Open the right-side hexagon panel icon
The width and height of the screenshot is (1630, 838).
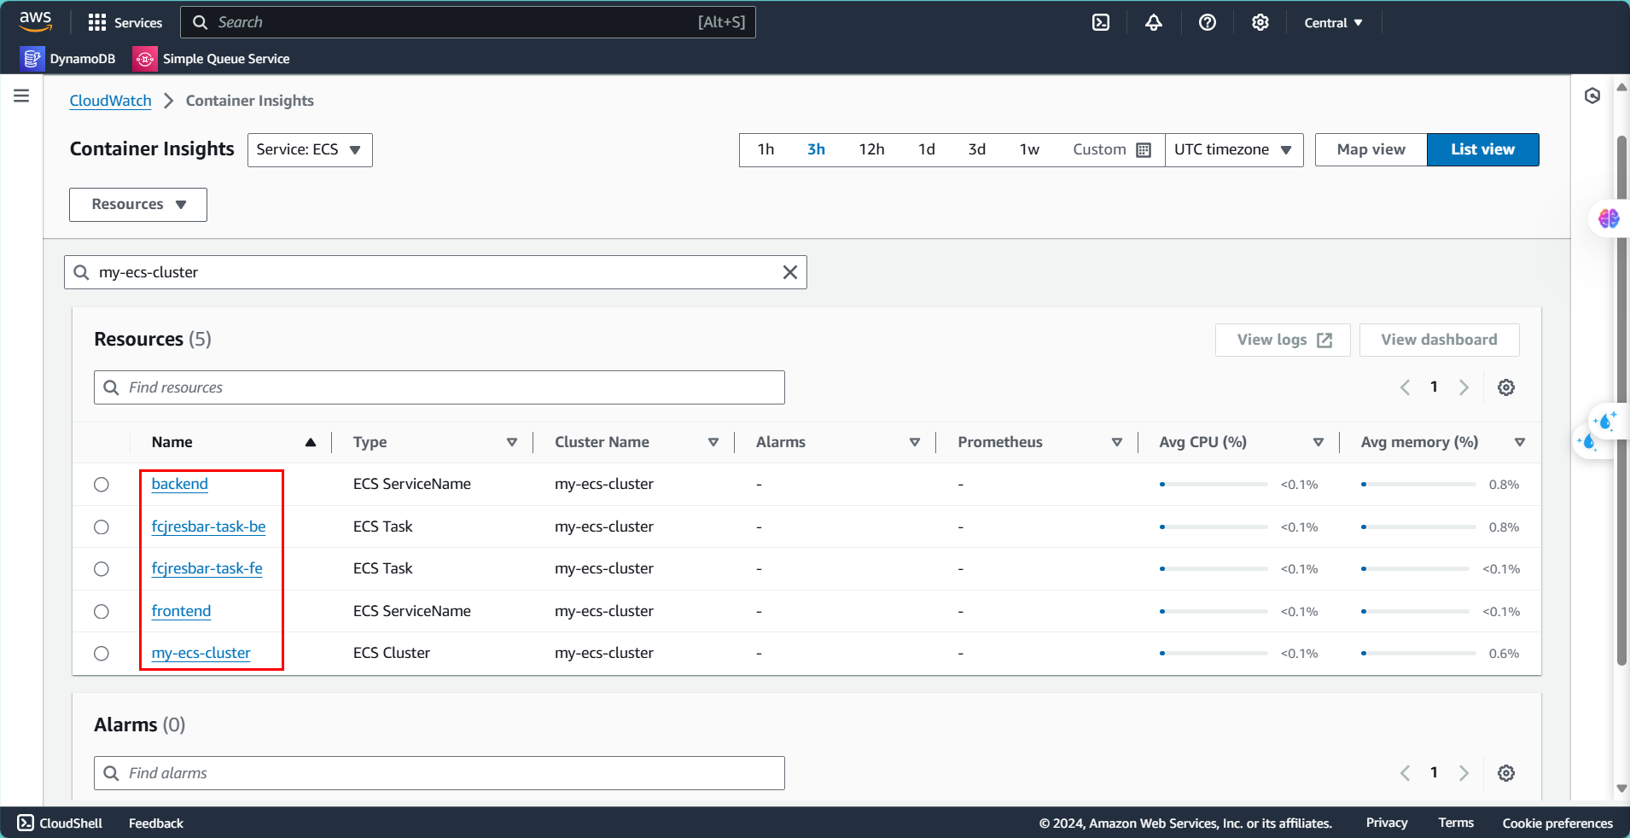1592,96
